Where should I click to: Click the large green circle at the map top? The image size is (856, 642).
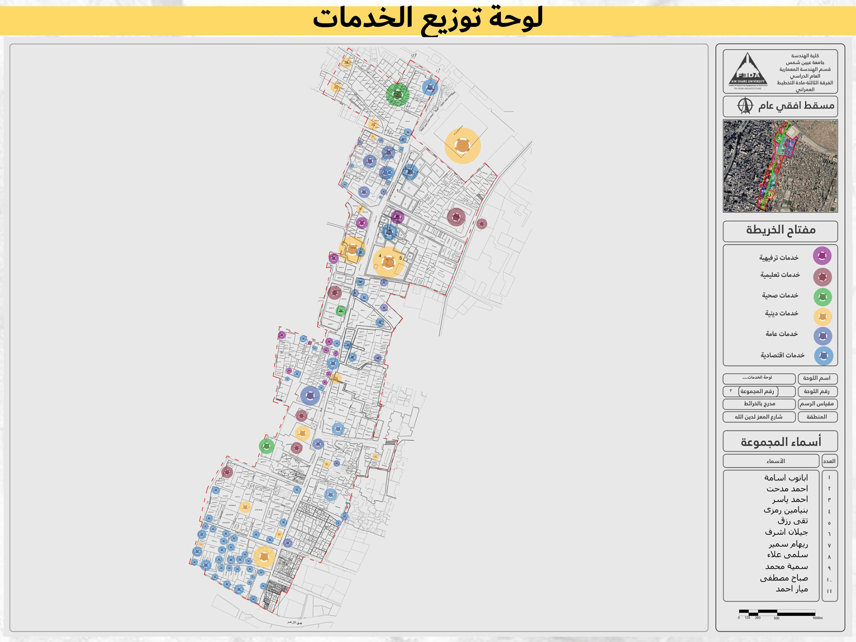[x=397, y=94]
